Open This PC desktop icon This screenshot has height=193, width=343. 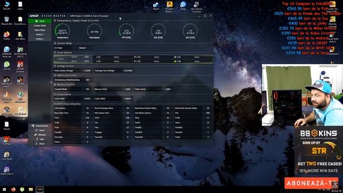pyautogui.click(x=6, y=5)
